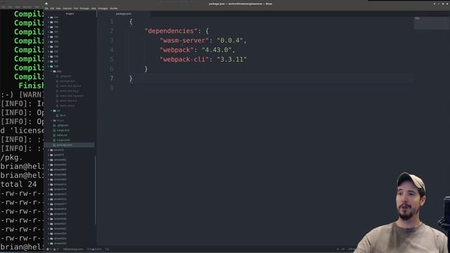Click "Finish" line in the terminal window
This screenshot has height=253, width=450.
coord(31,86)
